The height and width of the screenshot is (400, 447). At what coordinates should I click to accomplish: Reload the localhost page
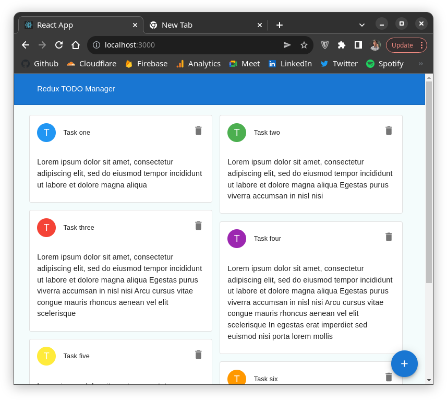click(59, 45)
